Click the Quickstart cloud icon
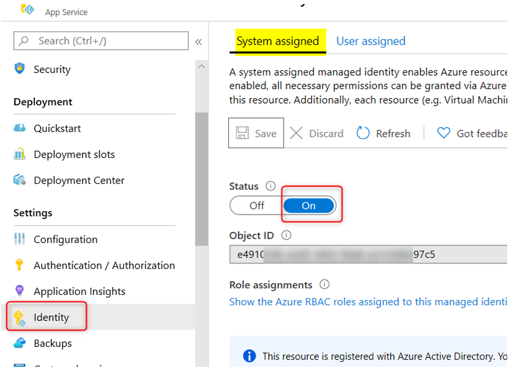 (20, 128)
